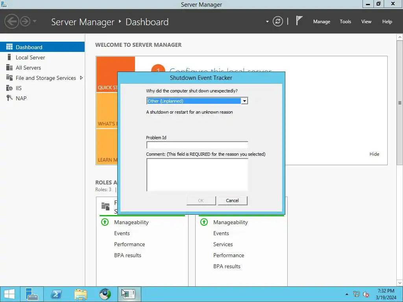403x302 pixels.
Task: Open the dropdown arrow beside refresh icon
Action: 267,22
